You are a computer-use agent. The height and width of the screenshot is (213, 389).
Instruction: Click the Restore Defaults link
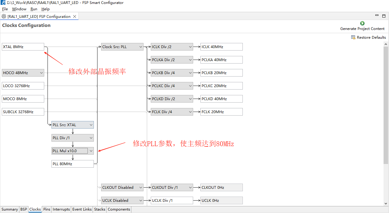coord(371,38)
